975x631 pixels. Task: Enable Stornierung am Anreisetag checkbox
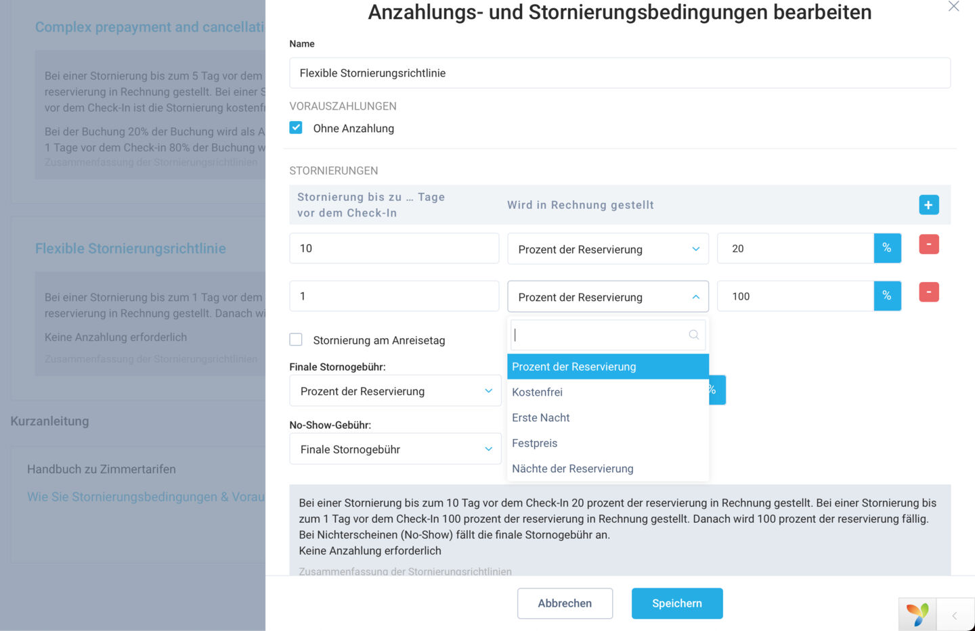click(x=296, y=340)
